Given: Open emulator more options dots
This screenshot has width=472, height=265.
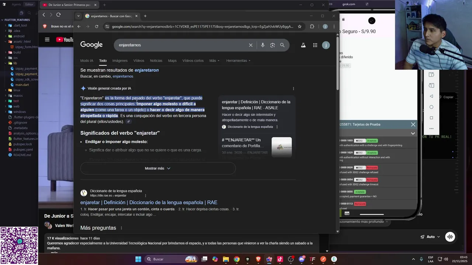Looking at the screenshot, I should click(x=431, y=128).
